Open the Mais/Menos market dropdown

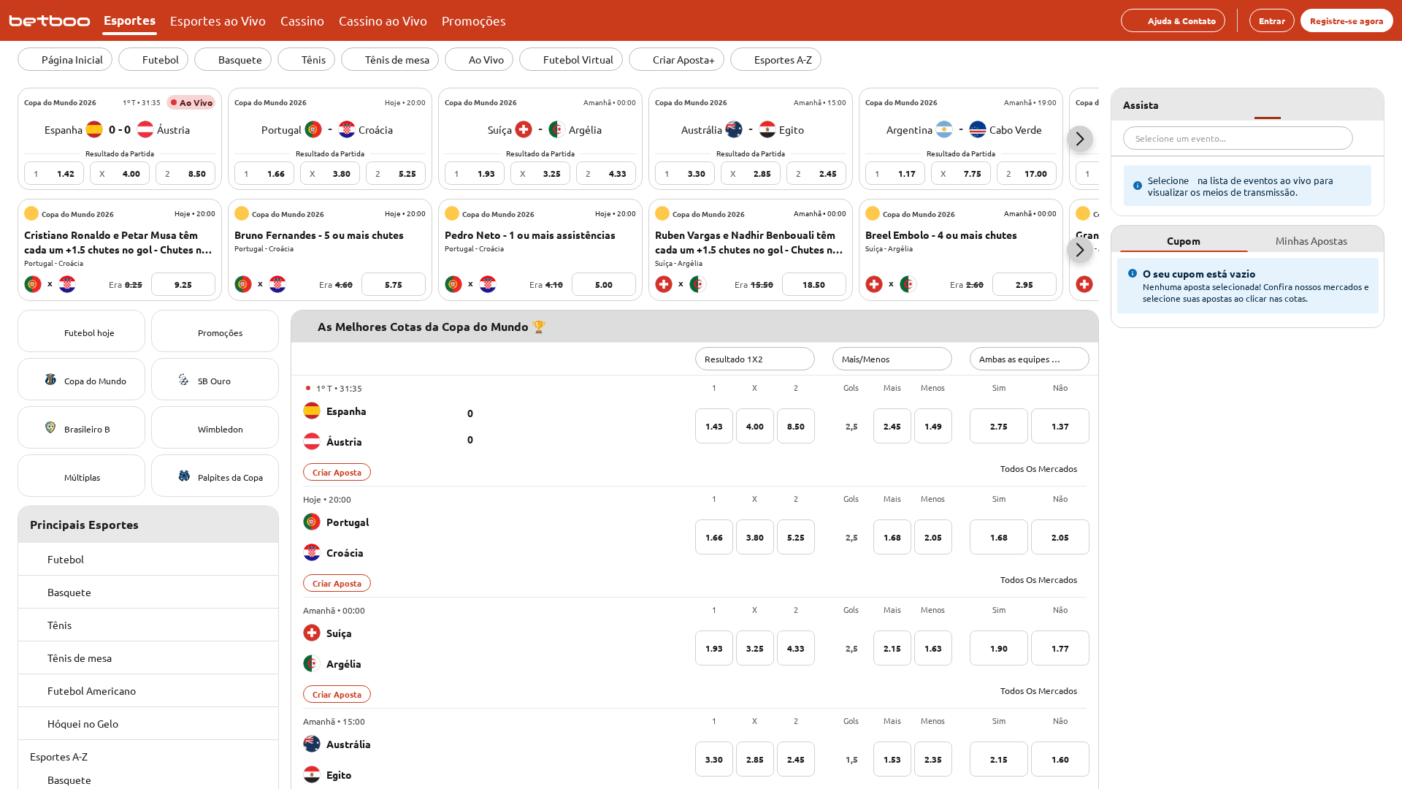(x=892, y=359)
